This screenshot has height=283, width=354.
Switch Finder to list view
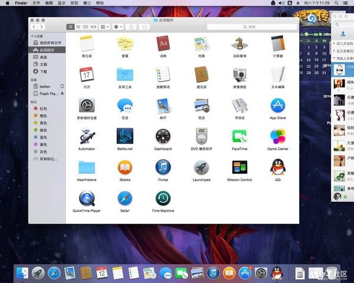point(78,27)
